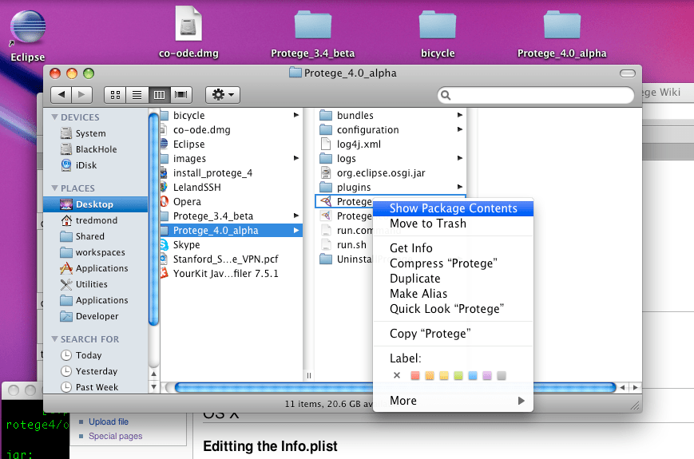The image size is (694, 459).
Task: Select the co-ode.dmg disk image on desktop
Action: point(188,23)
